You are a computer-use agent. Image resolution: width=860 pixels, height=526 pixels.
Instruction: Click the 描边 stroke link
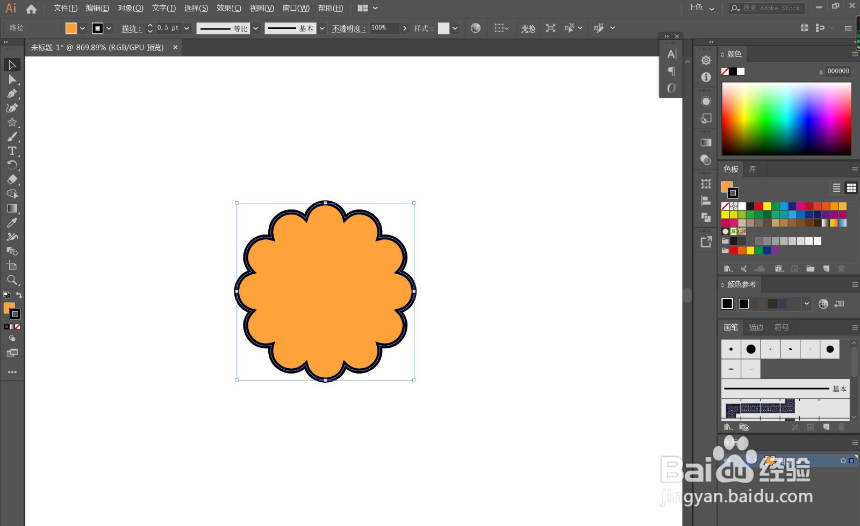(131, 28)
